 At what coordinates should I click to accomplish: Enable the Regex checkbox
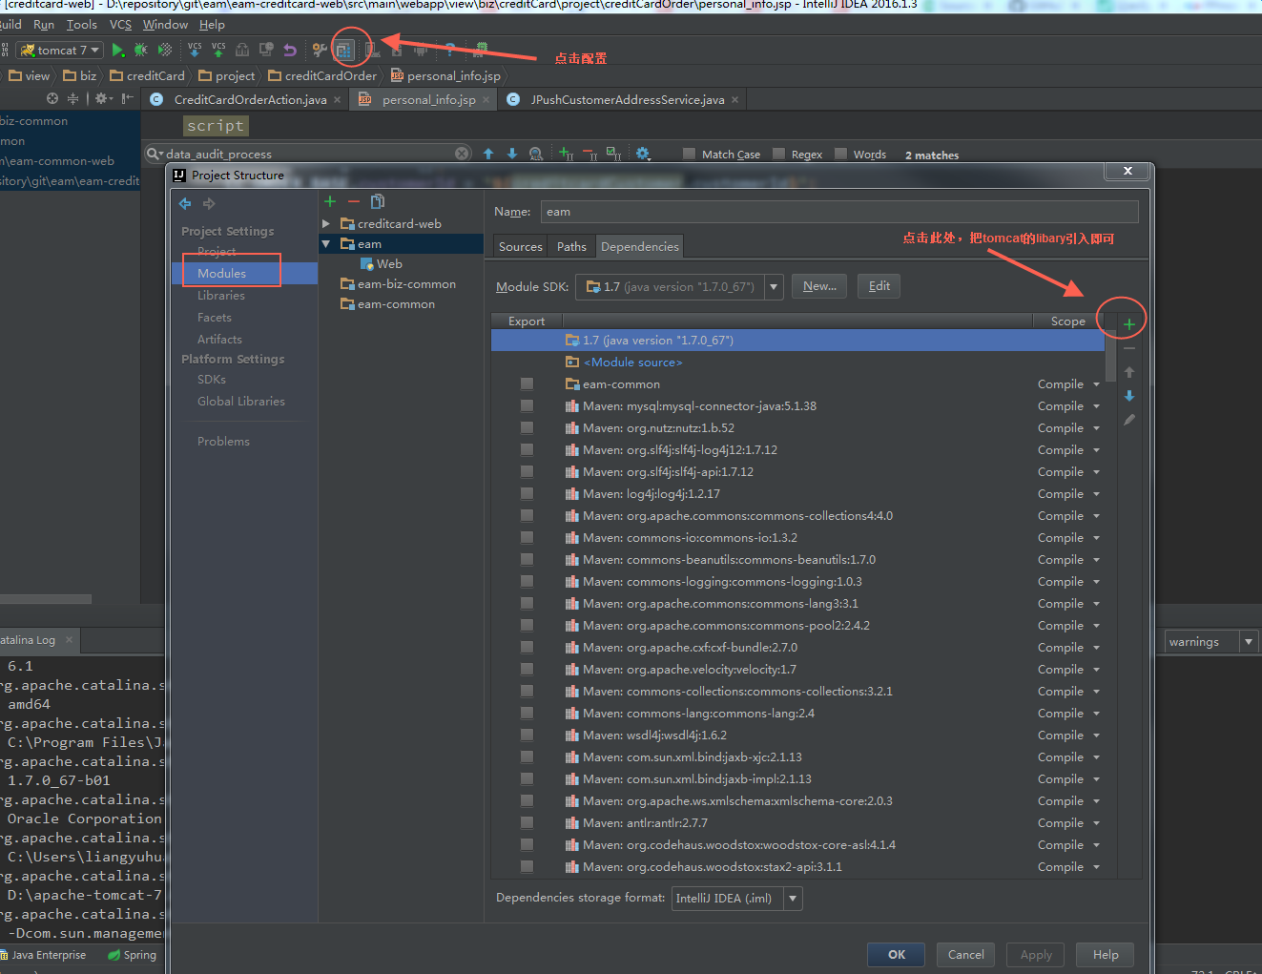(778, 154)
